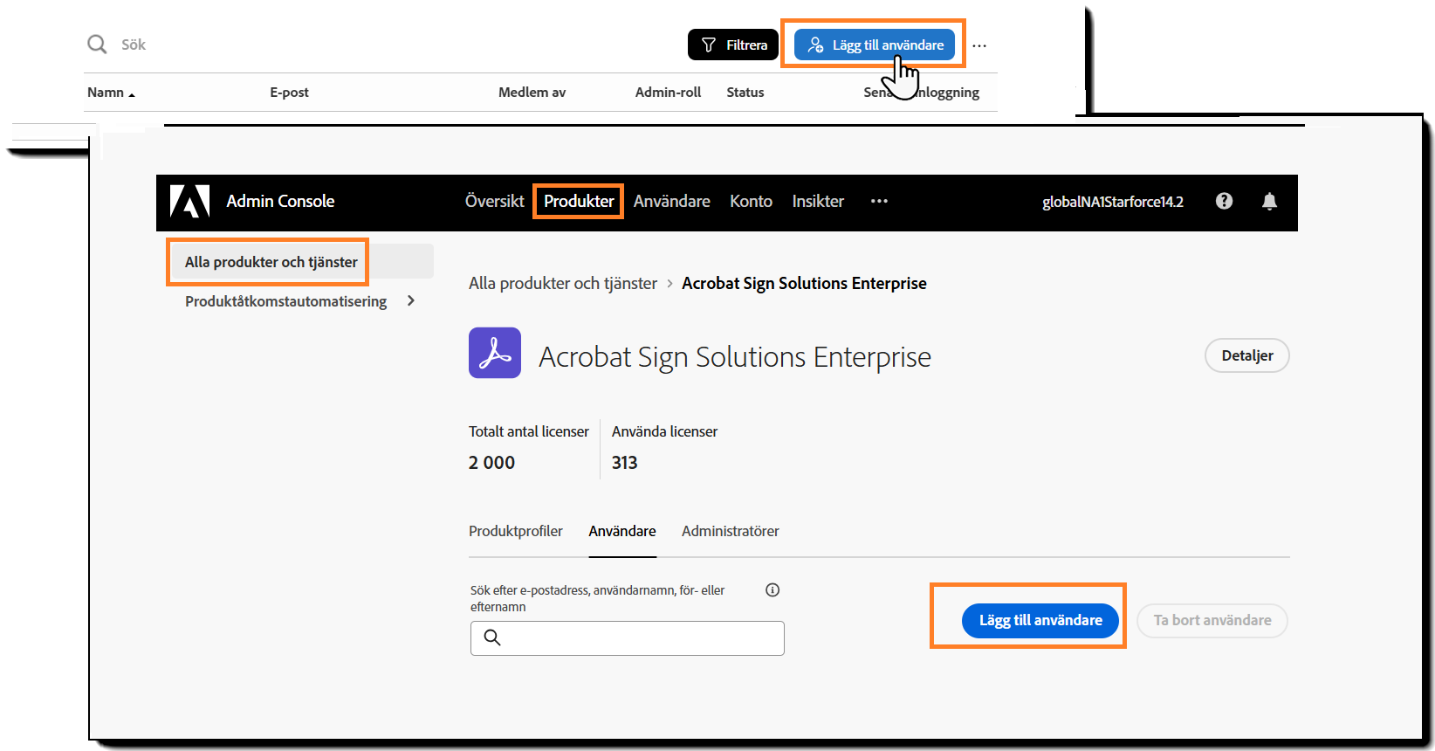Click the Admin-roll column header
Image resolution: width=1435 pixels, height=751 pixels.
668,92
